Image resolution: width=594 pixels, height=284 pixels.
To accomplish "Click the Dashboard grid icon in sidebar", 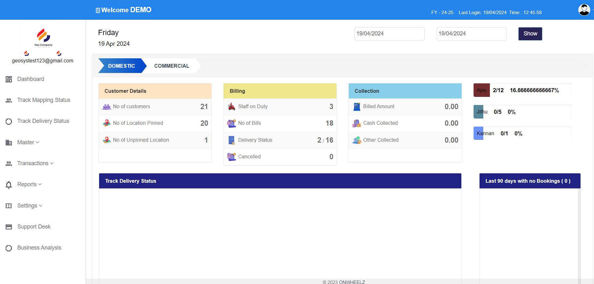I will coord(9,79).
